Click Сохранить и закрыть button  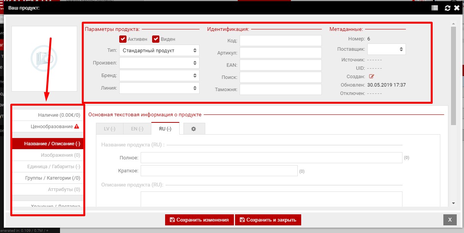coord(268,220)
